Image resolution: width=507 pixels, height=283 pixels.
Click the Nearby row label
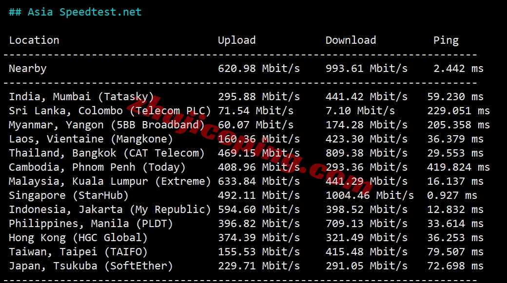28,69
